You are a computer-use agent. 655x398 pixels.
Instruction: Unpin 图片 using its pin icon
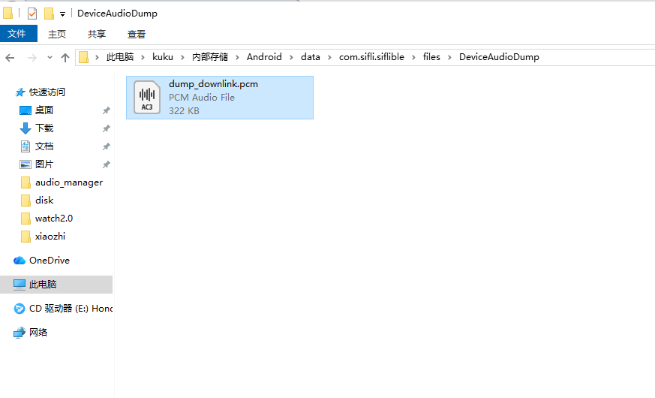pyautogui.click(x=106, y=164)
